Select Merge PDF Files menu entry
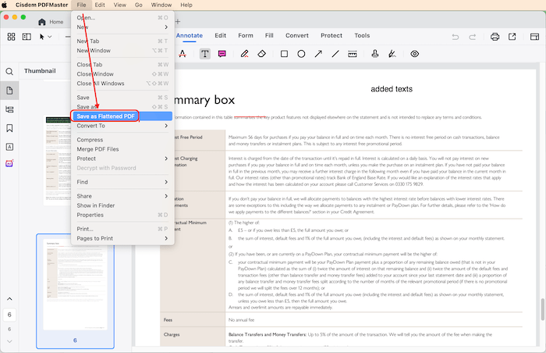 97,149
